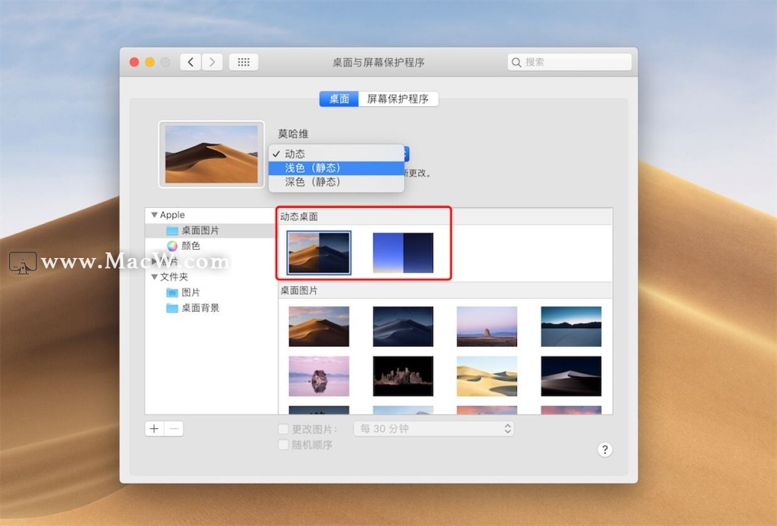The width and height of the screenshot is (777, 526).
Task: Click the back arrow in the toolbar
Action: [x=190, y=61]
